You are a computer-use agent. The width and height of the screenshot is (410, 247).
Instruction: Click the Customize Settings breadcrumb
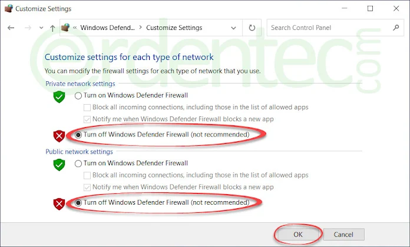coord(174,28)
